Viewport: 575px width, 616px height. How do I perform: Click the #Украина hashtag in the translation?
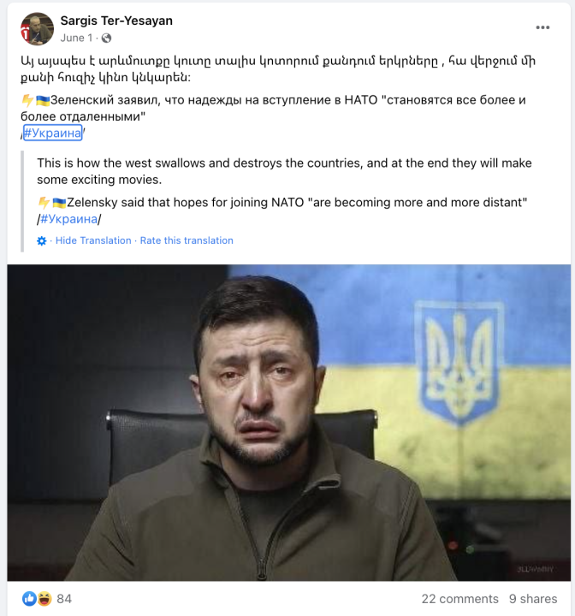(68, 219)
